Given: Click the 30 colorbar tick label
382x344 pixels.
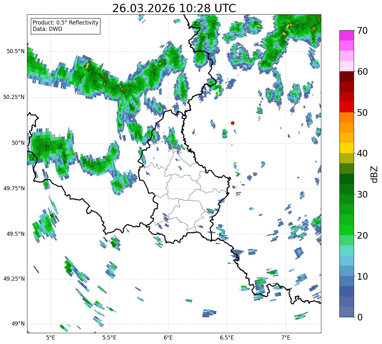Looking at the screenshot, I should [x=362, y=194].
